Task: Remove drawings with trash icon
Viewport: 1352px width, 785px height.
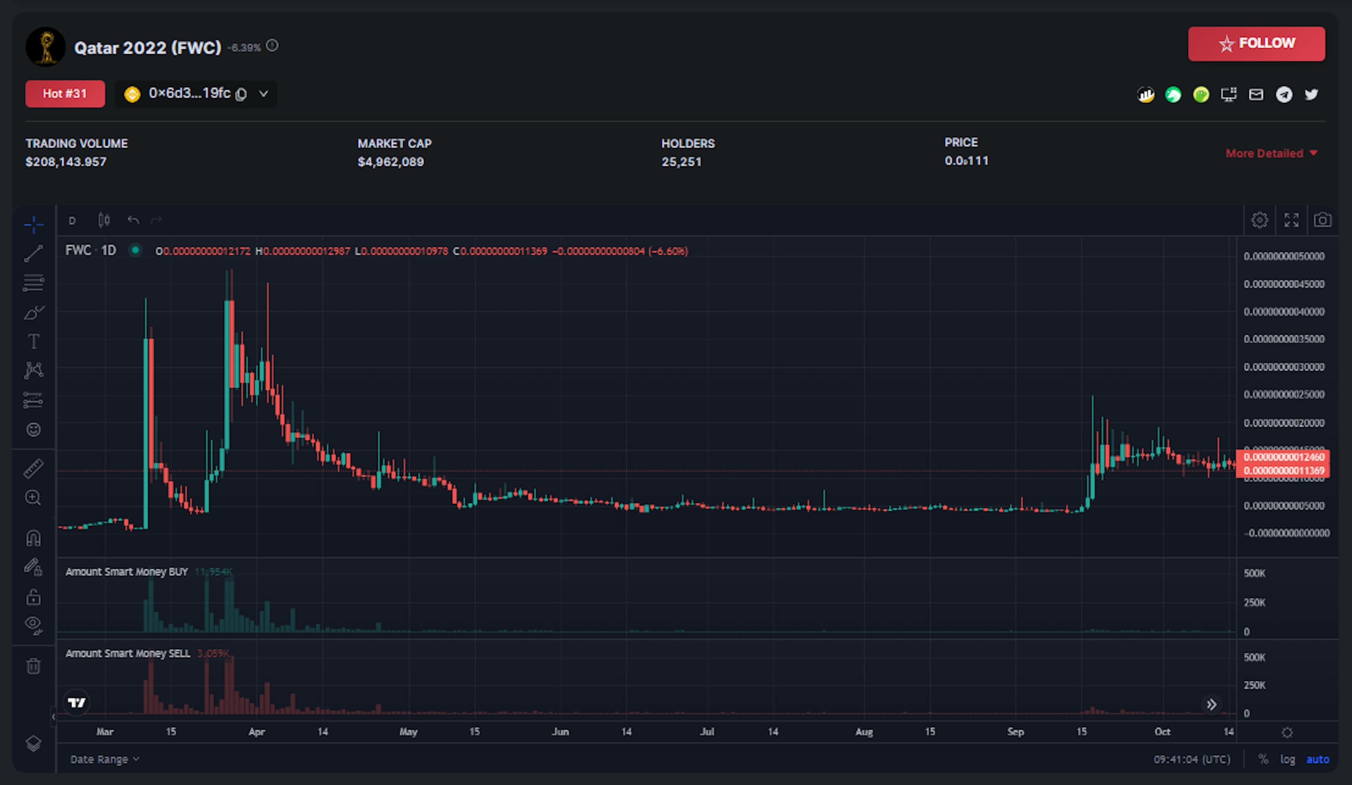Action: click(33, 666)
